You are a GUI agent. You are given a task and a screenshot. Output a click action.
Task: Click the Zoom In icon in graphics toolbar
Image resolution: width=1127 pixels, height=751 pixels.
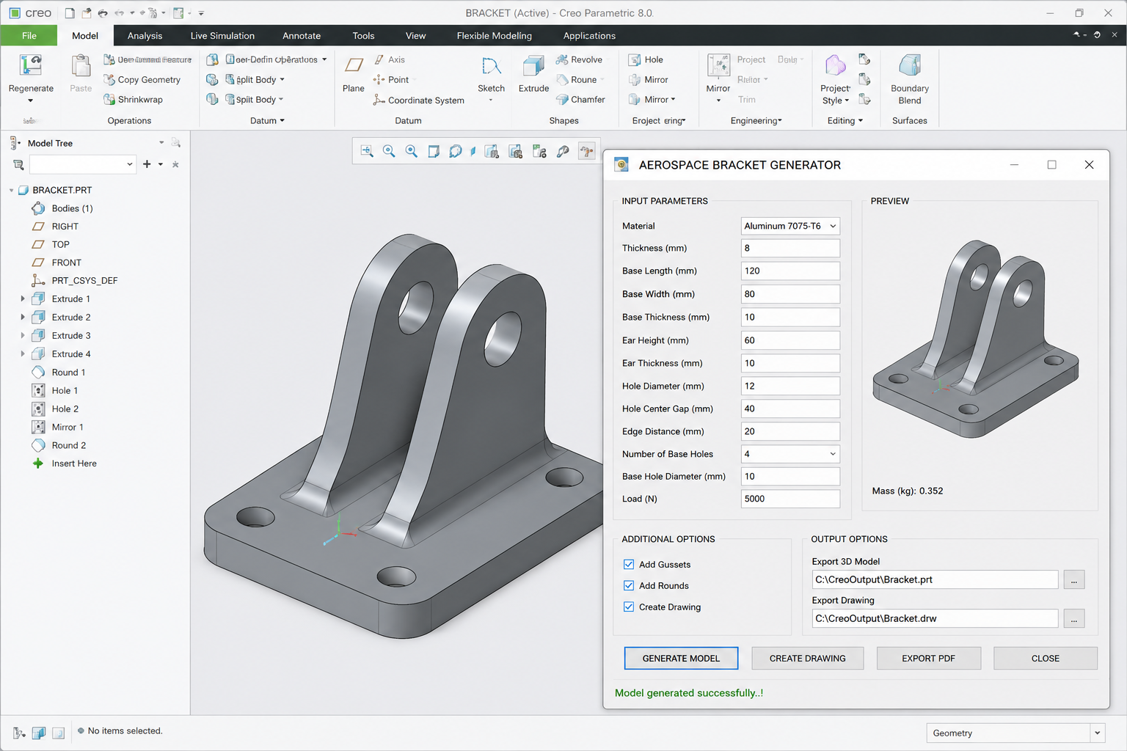389,151
